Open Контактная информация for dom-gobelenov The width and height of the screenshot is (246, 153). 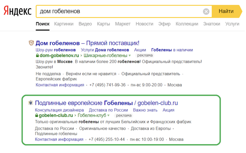[x=60, y=85]
